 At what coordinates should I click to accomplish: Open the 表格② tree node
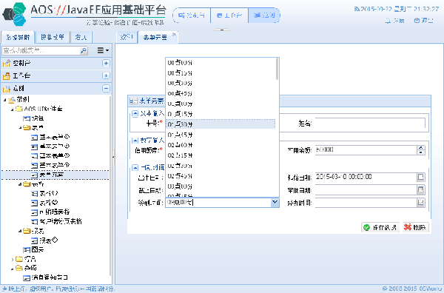coord(49,203)
